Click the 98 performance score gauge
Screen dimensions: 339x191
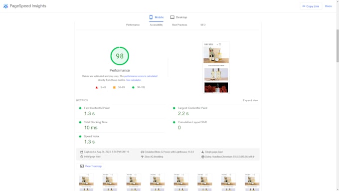[x=120, y=56]
